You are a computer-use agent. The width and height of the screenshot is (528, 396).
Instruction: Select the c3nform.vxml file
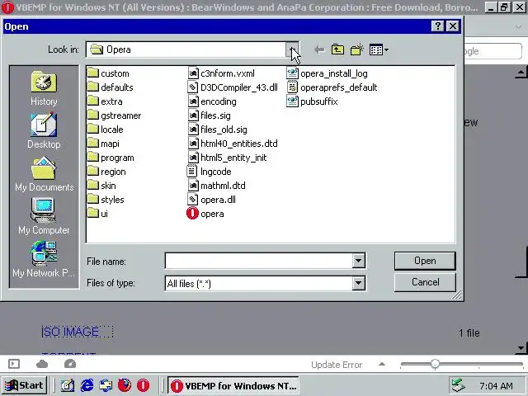click(x=221, y=73)
